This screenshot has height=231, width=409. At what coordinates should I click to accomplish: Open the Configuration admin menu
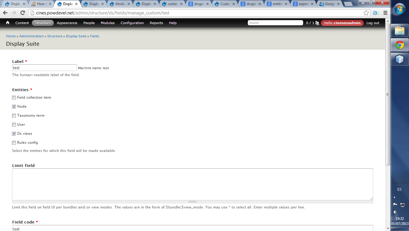coord(132,23)
